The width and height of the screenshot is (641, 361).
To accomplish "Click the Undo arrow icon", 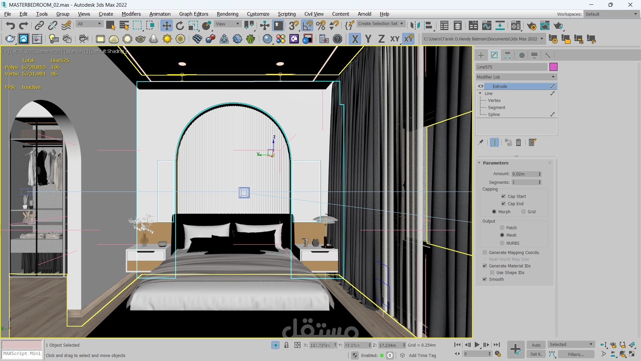I will pos(10,25).
